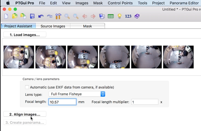Open the File menu
This screenshot has width=201, height=131.
tap(42, 3)
